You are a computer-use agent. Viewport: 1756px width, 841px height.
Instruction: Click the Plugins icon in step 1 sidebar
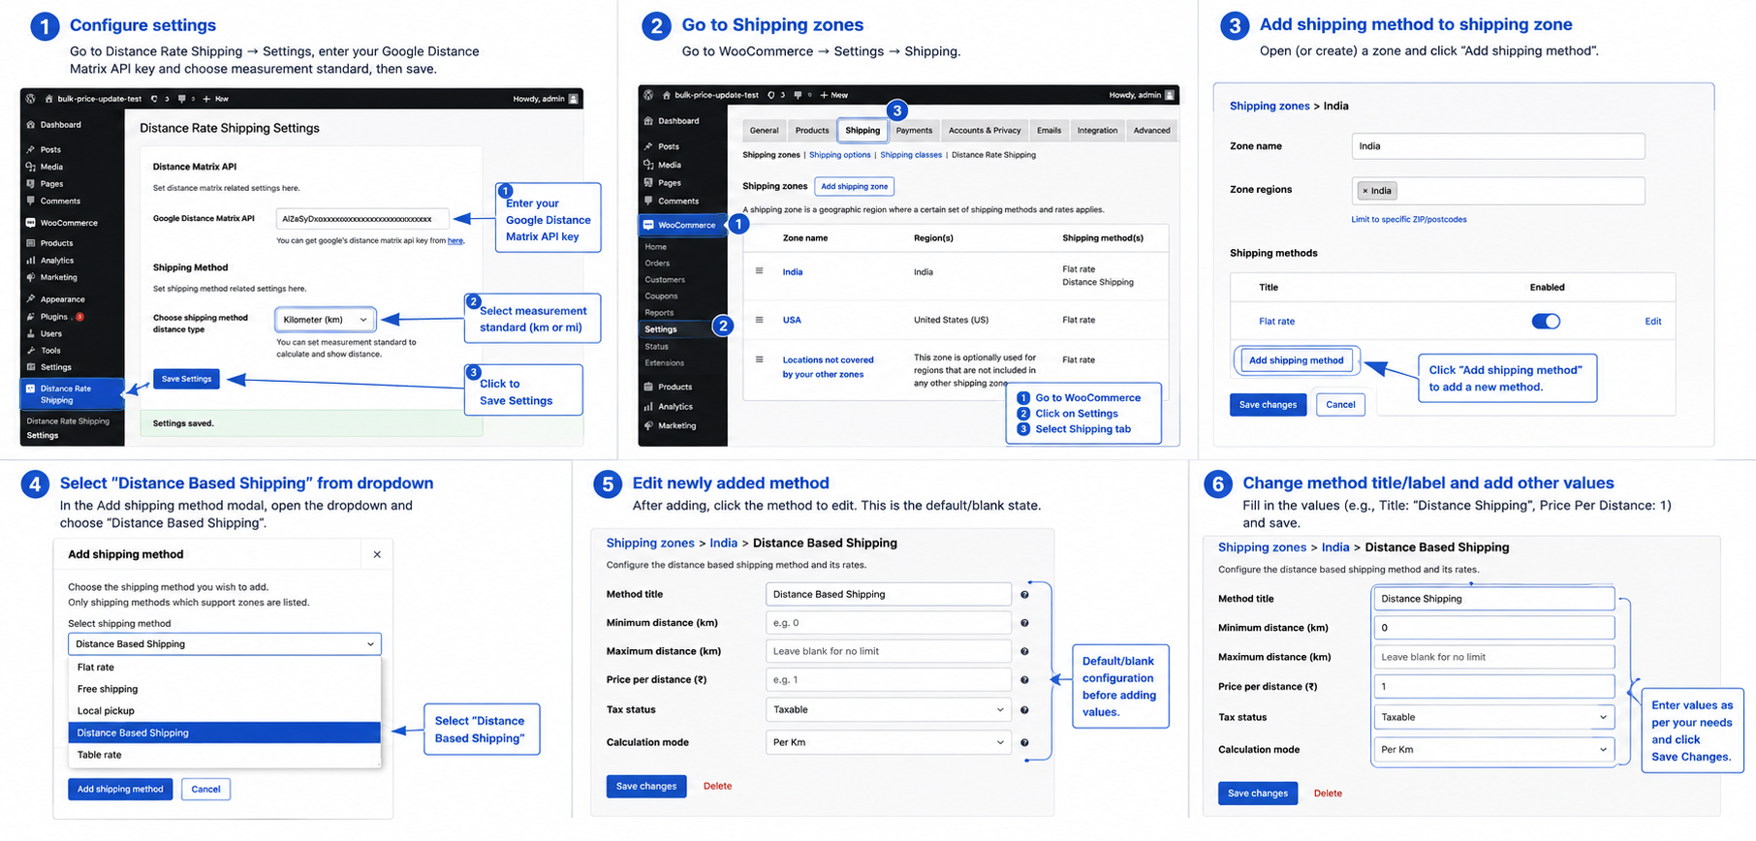pyautogui.click(x=31, y=317)
